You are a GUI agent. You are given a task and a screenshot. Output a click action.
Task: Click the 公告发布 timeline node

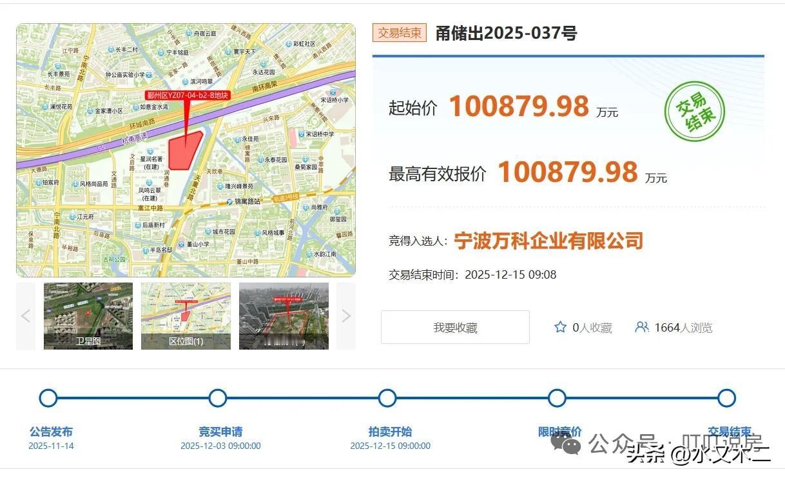(48, 397)
